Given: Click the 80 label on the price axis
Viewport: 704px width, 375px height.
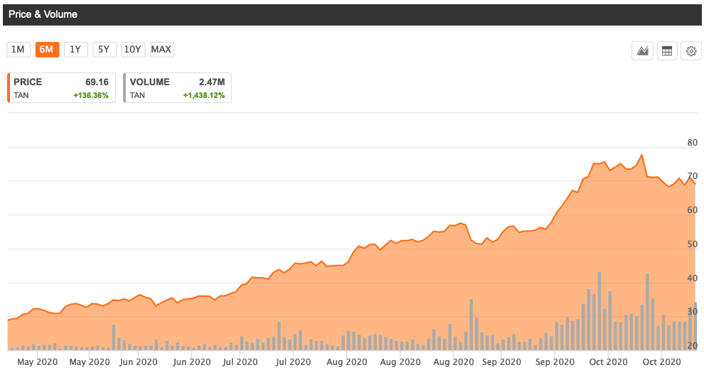Looking at the screenshot, I should [692, 143].
